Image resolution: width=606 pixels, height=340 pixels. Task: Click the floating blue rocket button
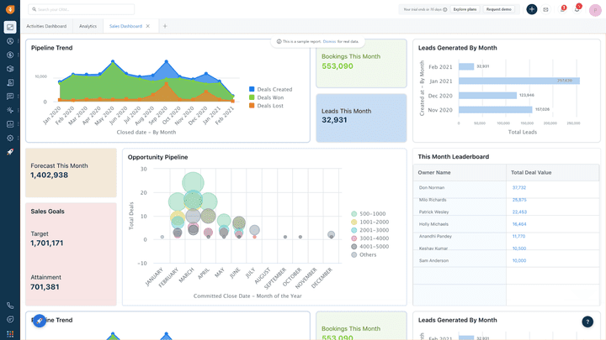point(39,321)
